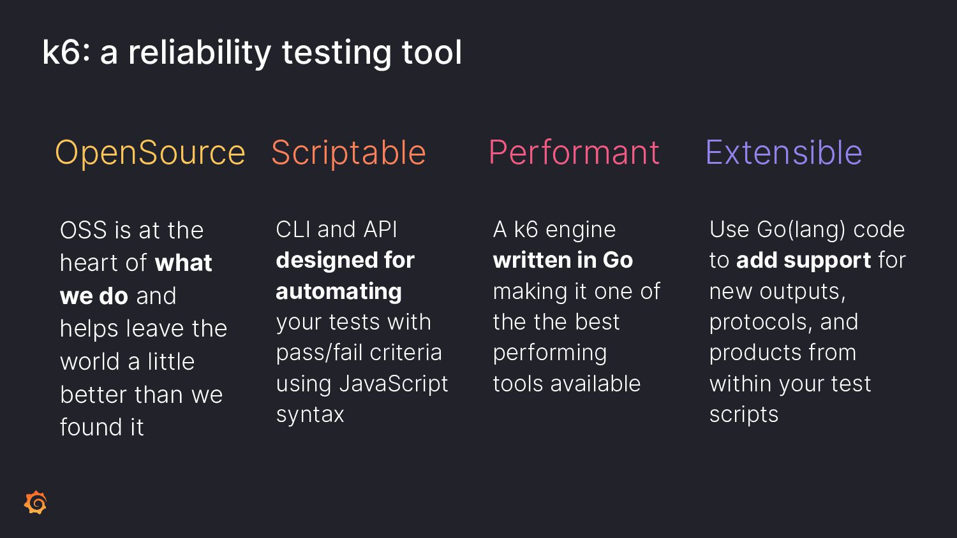Click the words 'pass/fail criteria'
This screenshot has height=538, width=957.
[359, 353]
